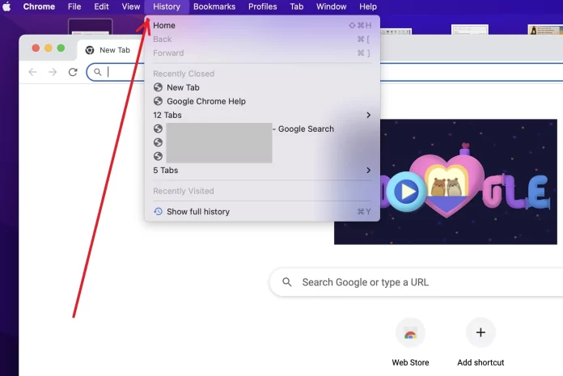
Task: Select Show full history
Action: point(262,212)
